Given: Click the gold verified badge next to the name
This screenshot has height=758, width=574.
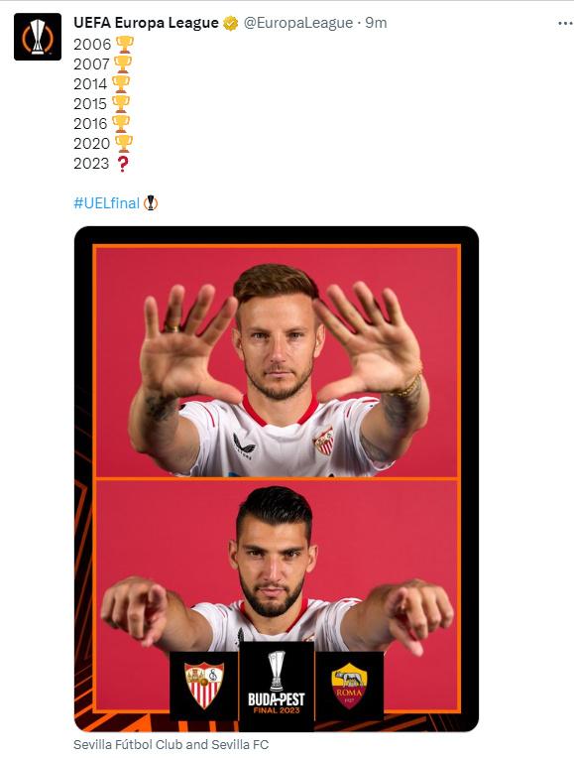Looking at the screenshot, I should pyautogui.click(x=230, y=23).
